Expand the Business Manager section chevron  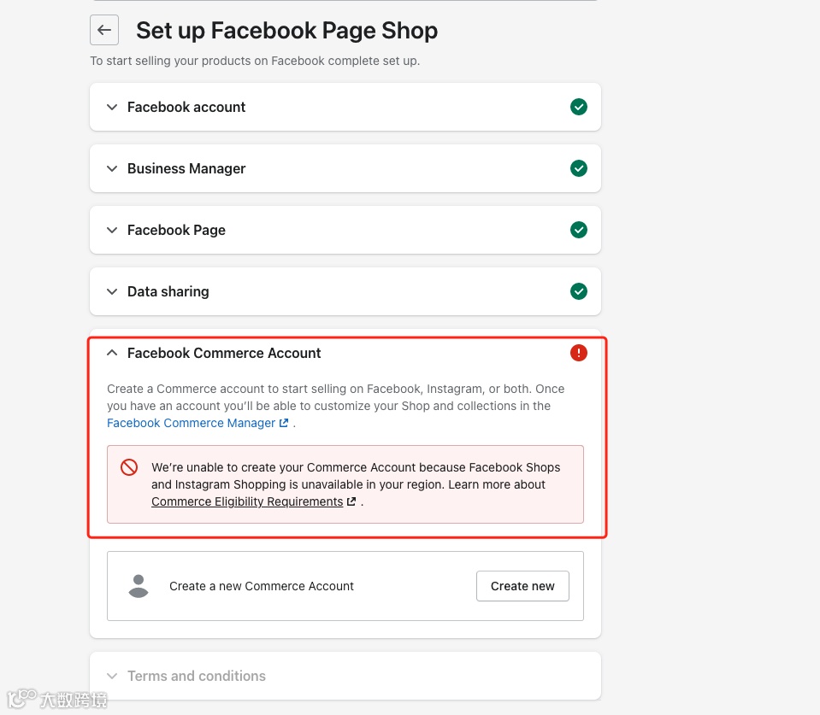coord(112,168)
